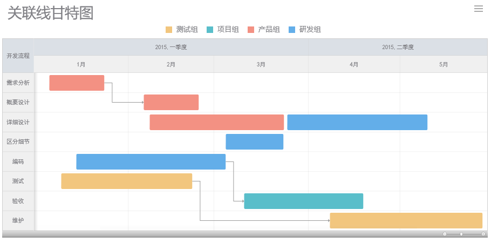Select the orange 维护 task bar
This screenshot has height=243, width=491.
click(x=406, y=220)
